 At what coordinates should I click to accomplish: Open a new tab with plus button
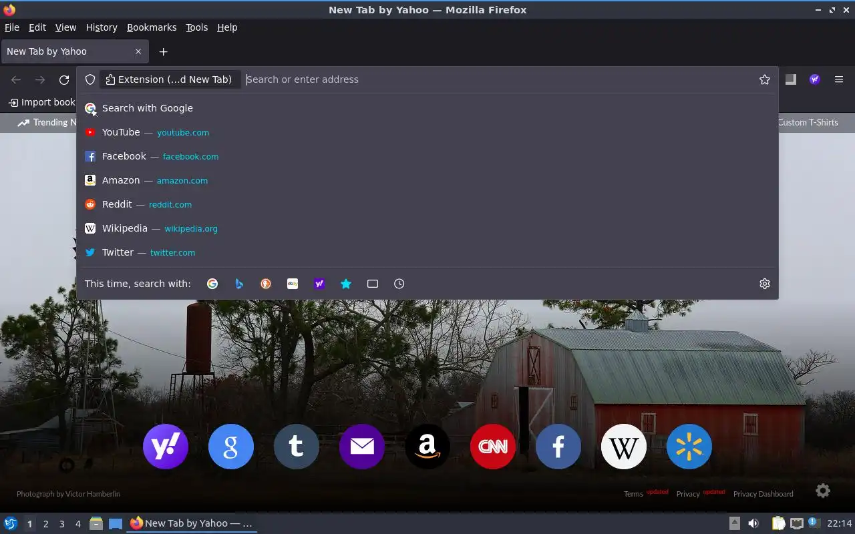[163, 51]
